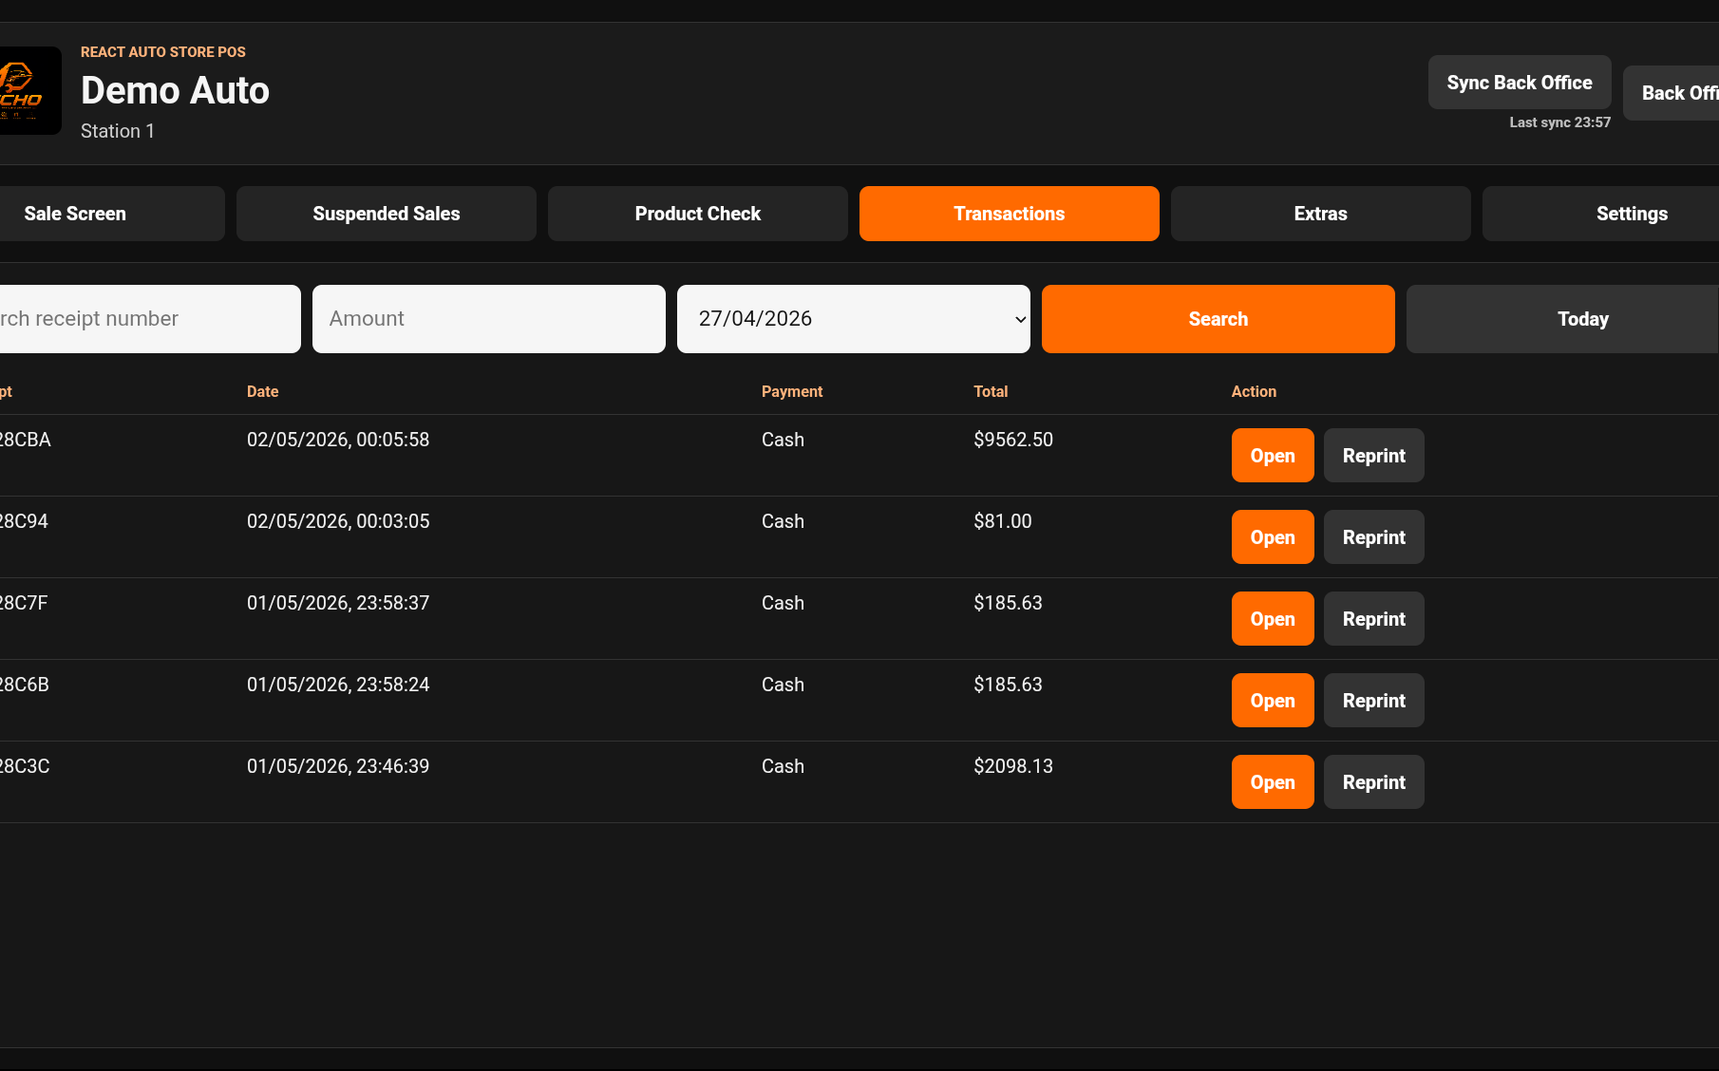
Task: Click receipt number ending 8C7F
Action: [x=24, y=603]
